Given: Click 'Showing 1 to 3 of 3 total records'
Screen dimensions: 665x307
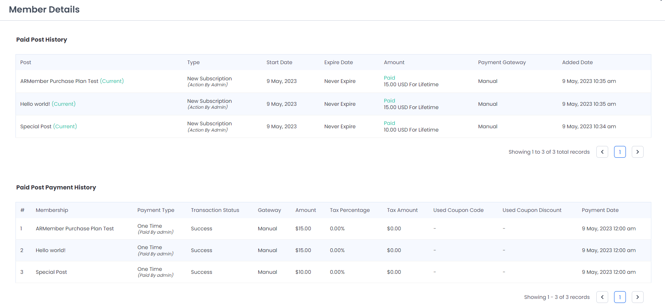Looking at the screenshot, I should click(549, 152).
